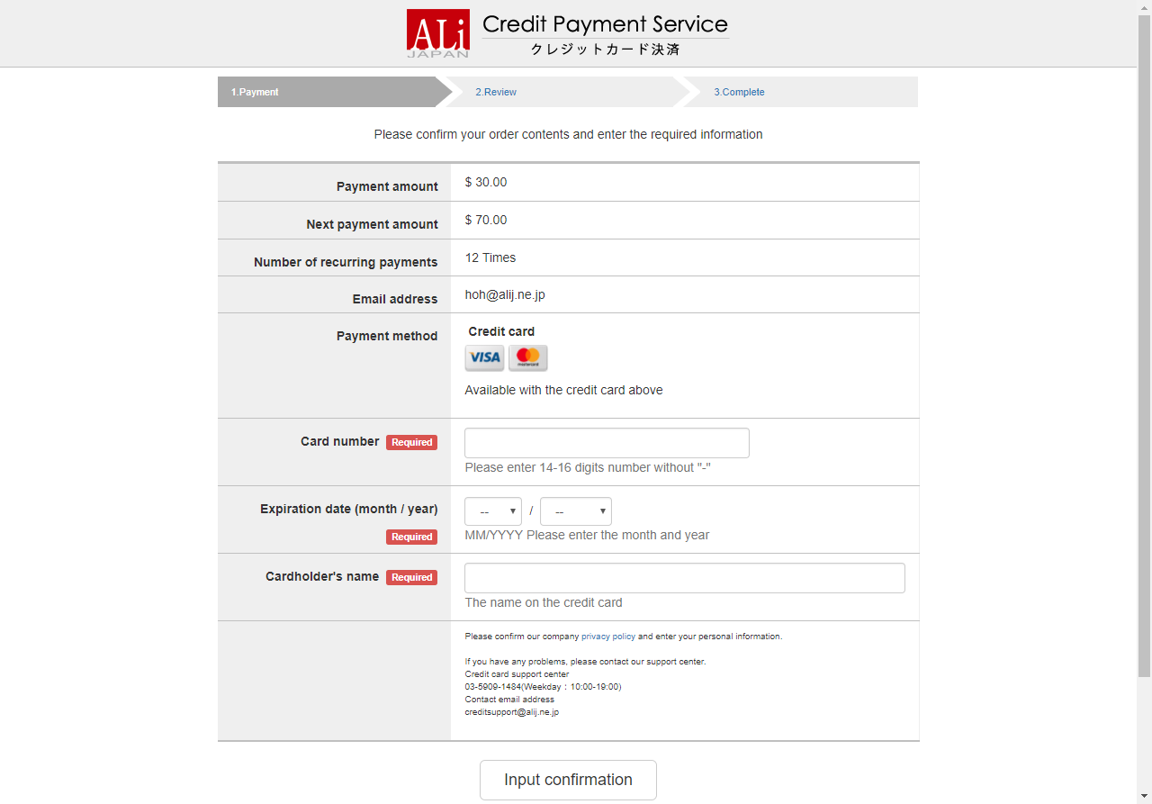Click the creditsupport@alij.ne.jp email text
This screenshot has width=1152, height=804.
pos(512,712)
